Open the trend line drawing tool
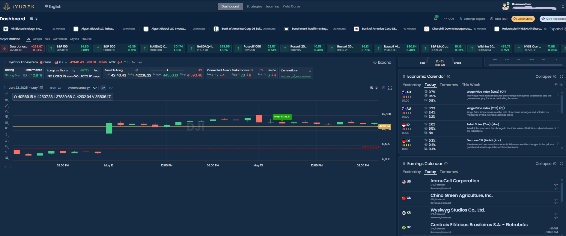This screenshot has height=236, width=566. (6, 105)
